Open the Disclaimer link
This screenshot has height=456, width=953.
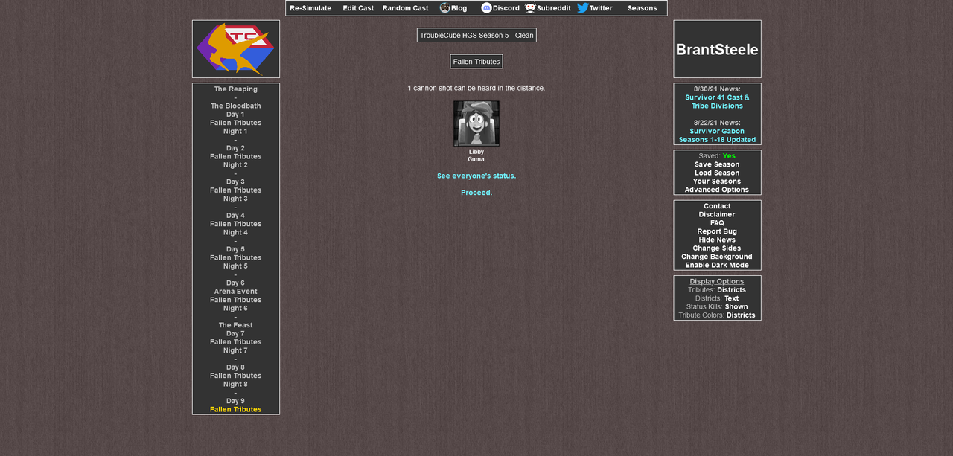[717, 215]
